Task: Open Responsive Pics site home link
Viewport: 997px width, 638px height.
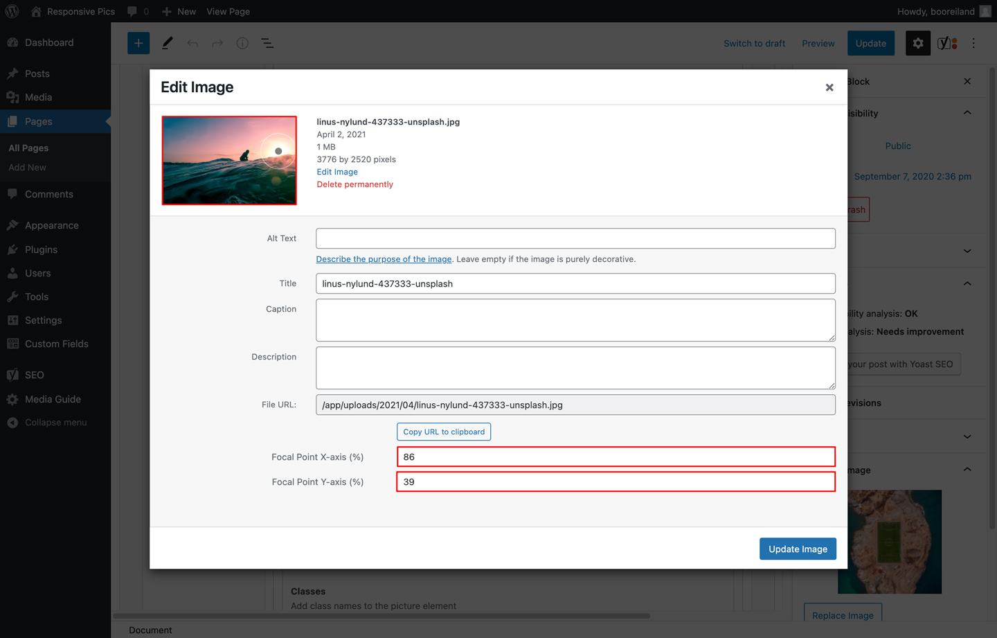Action: 73,11
